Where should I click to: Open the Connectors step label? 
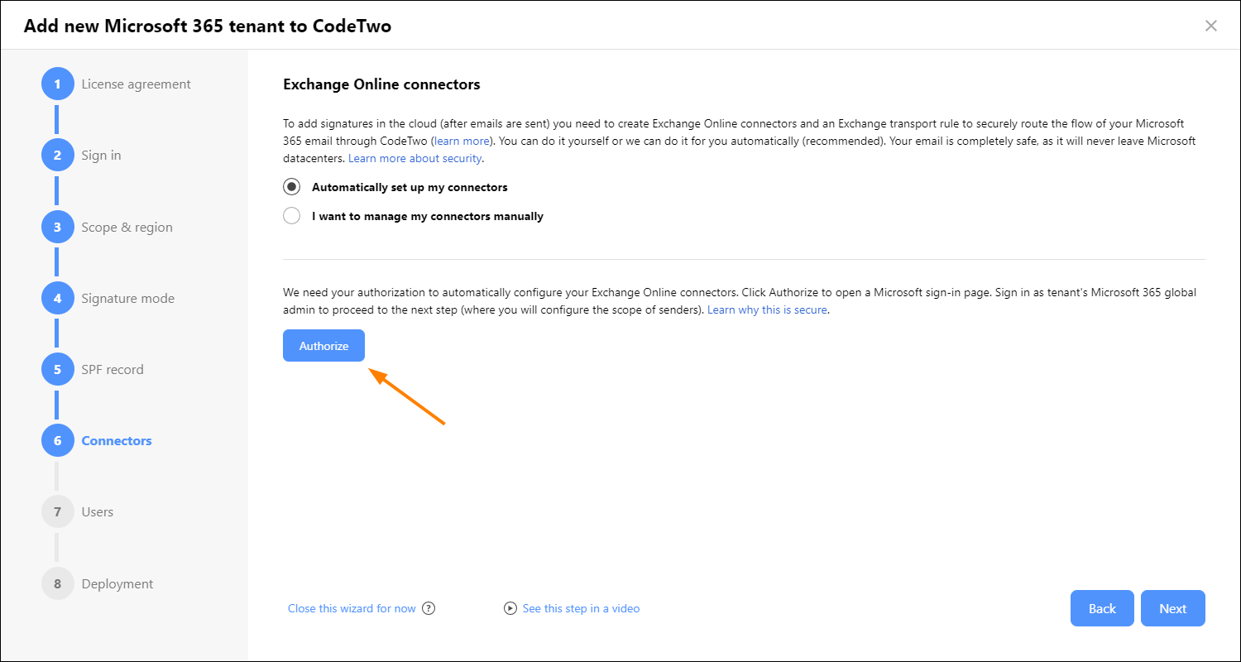(x=117, y=440)
